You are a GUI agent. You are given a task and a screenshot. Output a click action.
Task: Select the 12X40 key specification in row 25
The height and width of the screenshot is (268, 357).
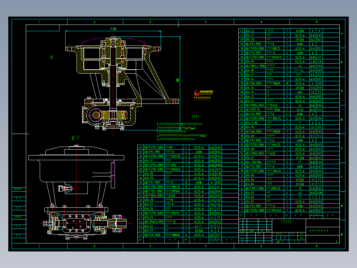pos(275,105)
